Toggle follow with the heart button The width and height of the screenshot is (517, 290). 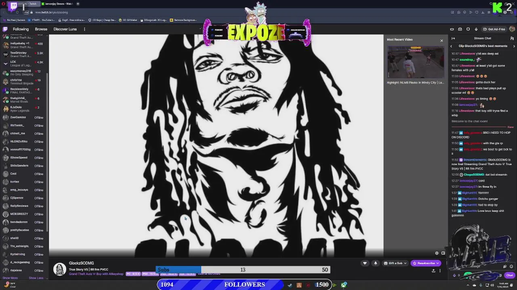click(x=365, y=263)
